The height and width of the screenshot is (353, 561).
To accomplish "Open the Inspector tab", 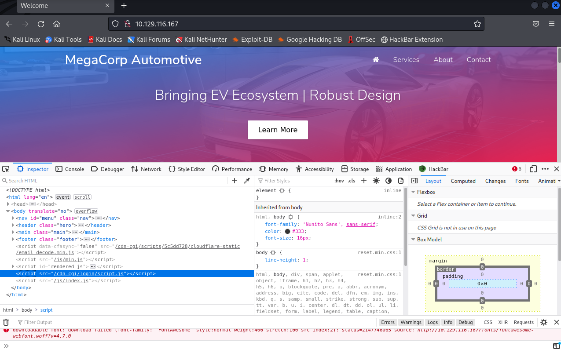I will tap(33, 169).
